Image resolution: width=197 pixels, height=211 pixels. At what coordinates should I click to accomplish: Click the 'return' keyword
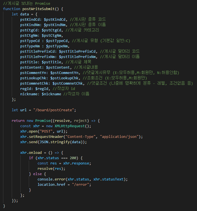point(18,121)
